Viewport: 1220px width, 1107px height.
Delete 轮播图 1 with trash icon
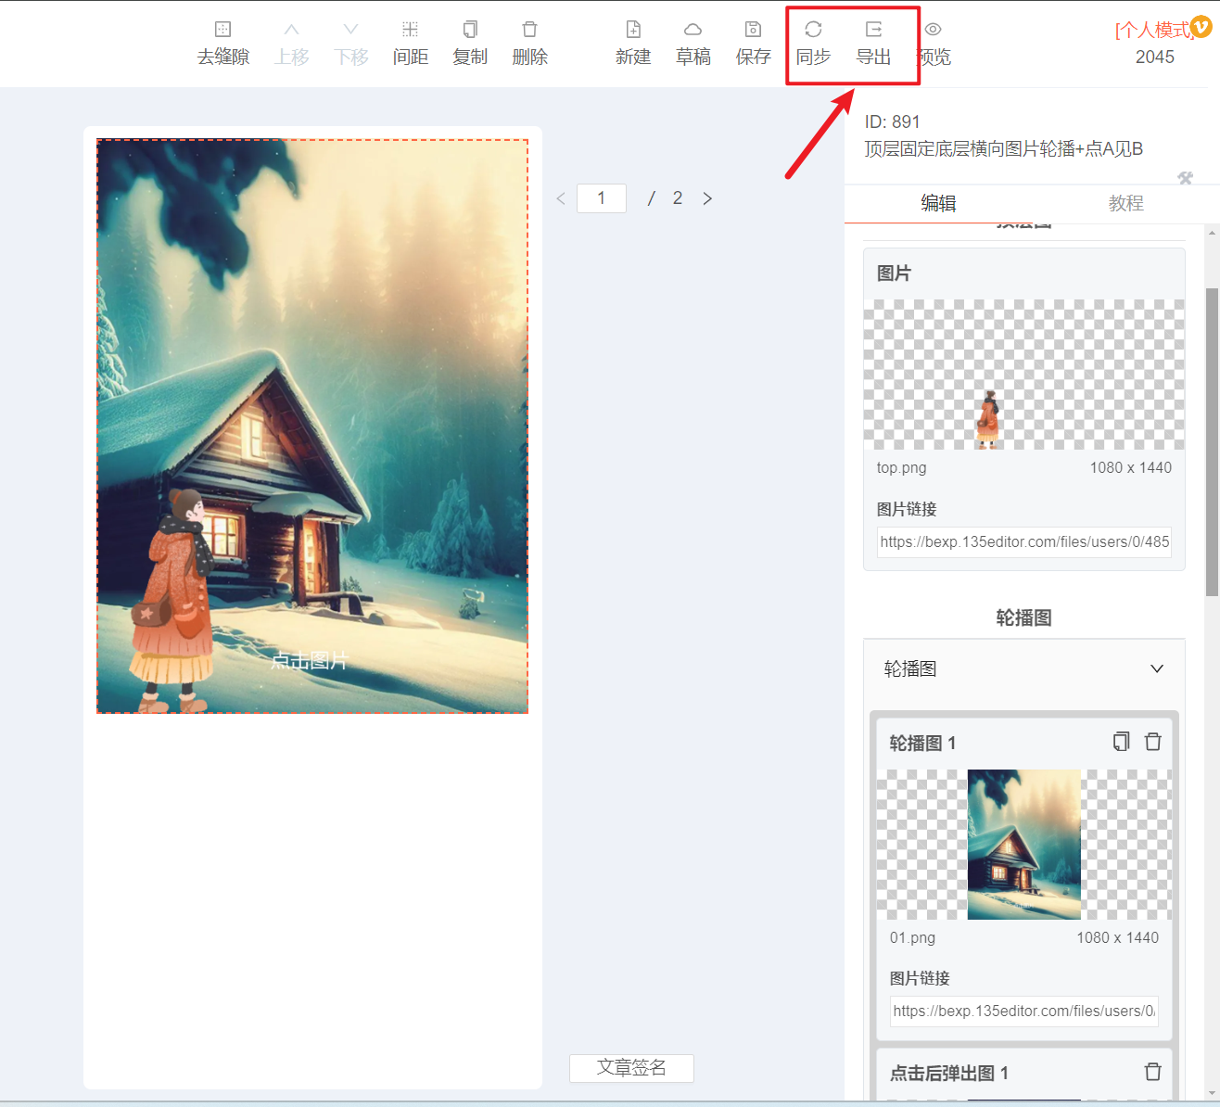point(1153,742)
